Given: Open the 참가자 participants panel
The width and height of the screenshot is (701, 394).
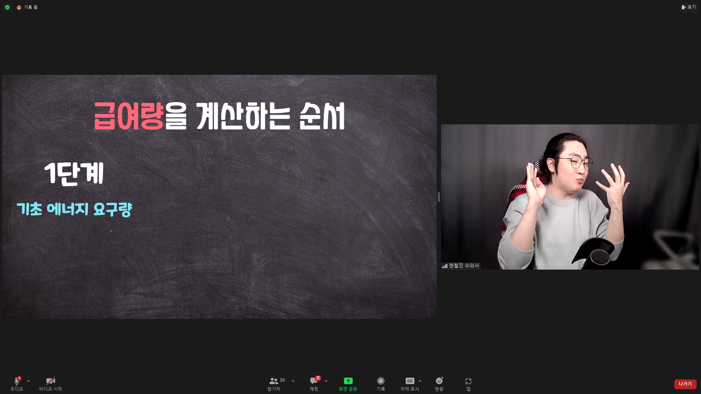Looking at the screenshot, I should tap(274, 384).
